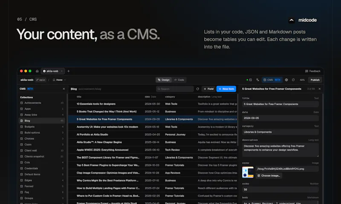This screenshot has width=341, height=204.
Task: Click the Default items collection icon
Action: (22, 175)
